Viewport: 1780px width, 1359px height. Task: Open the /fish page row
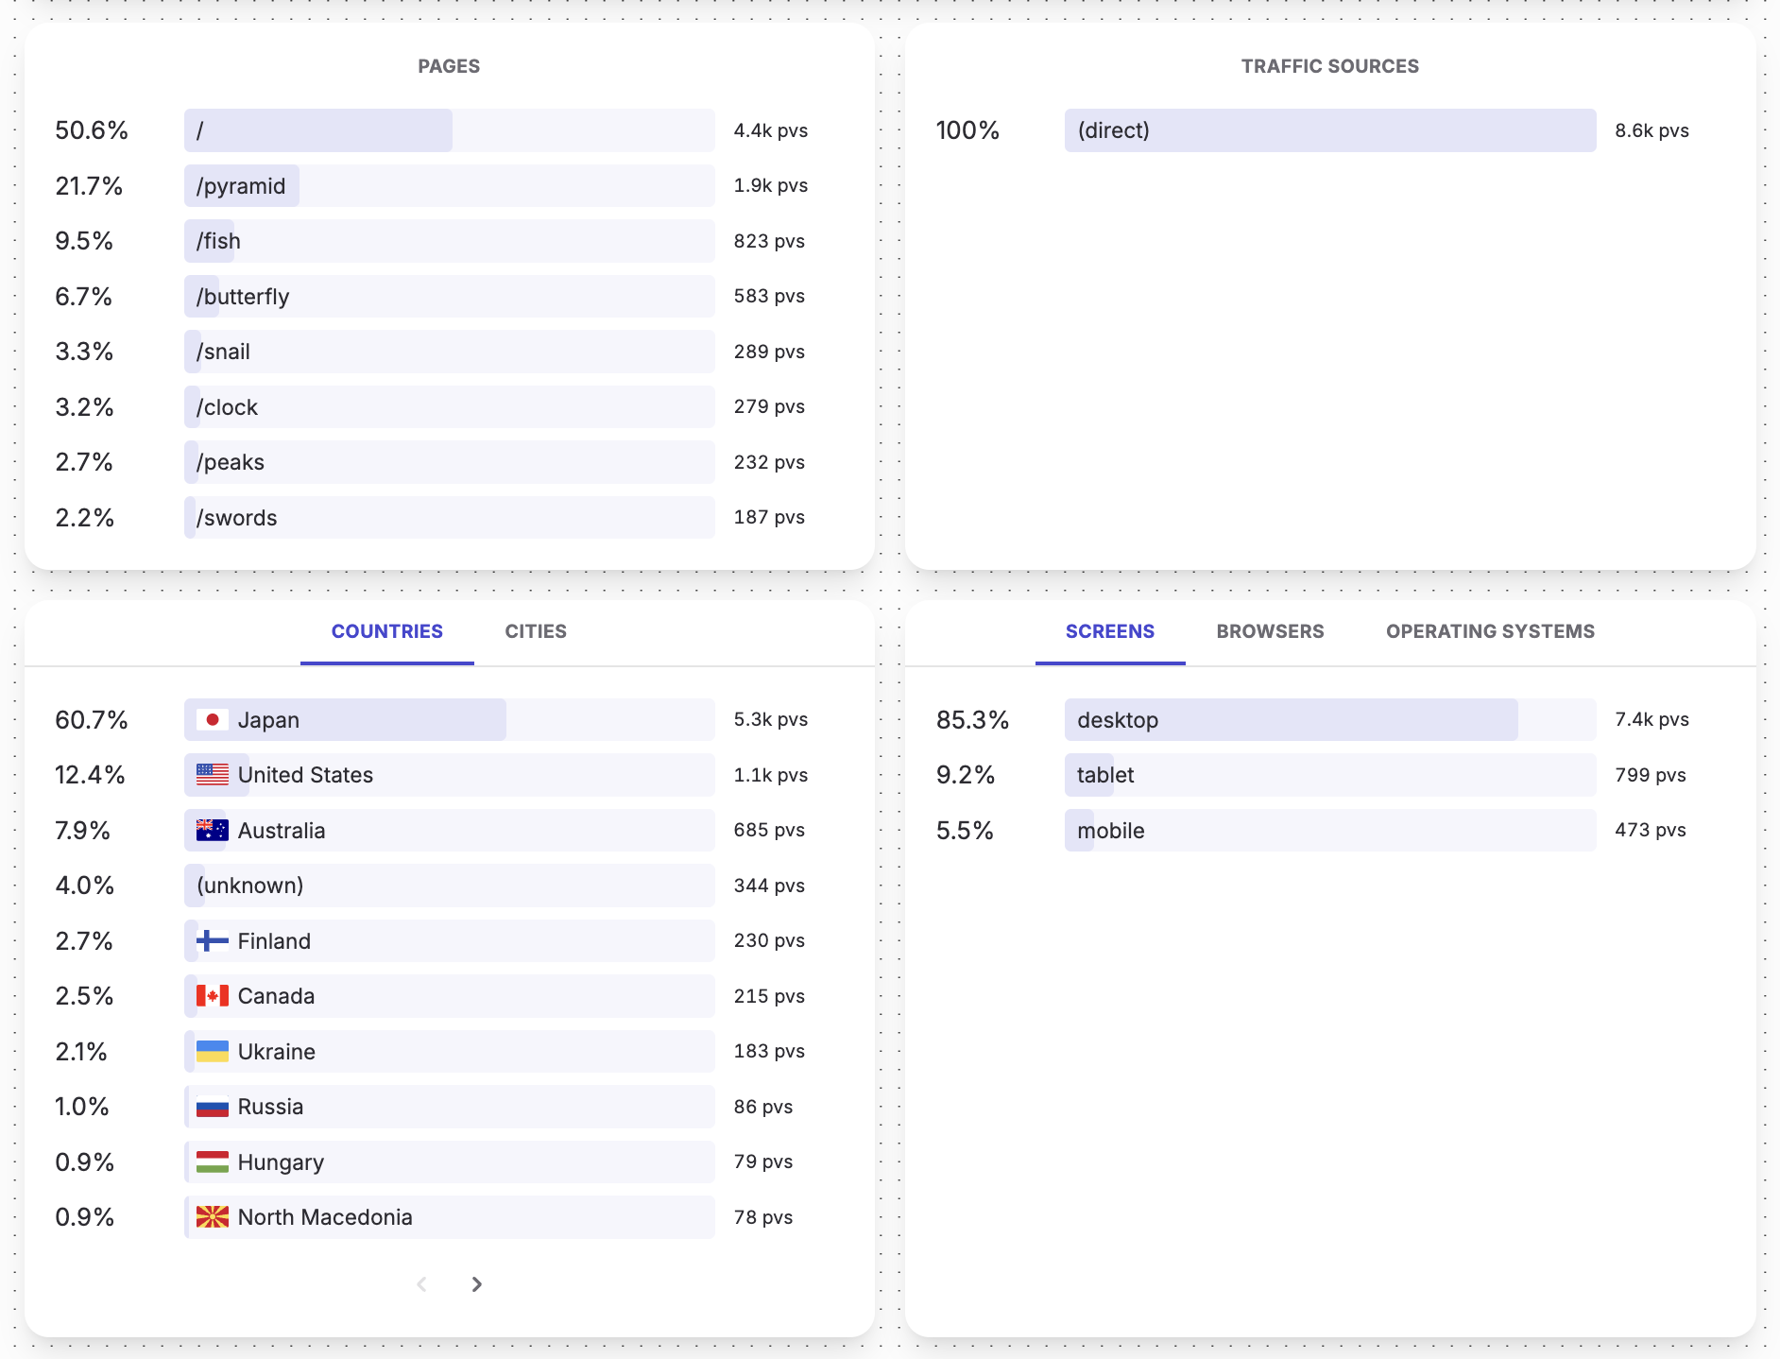coord(449,241)
